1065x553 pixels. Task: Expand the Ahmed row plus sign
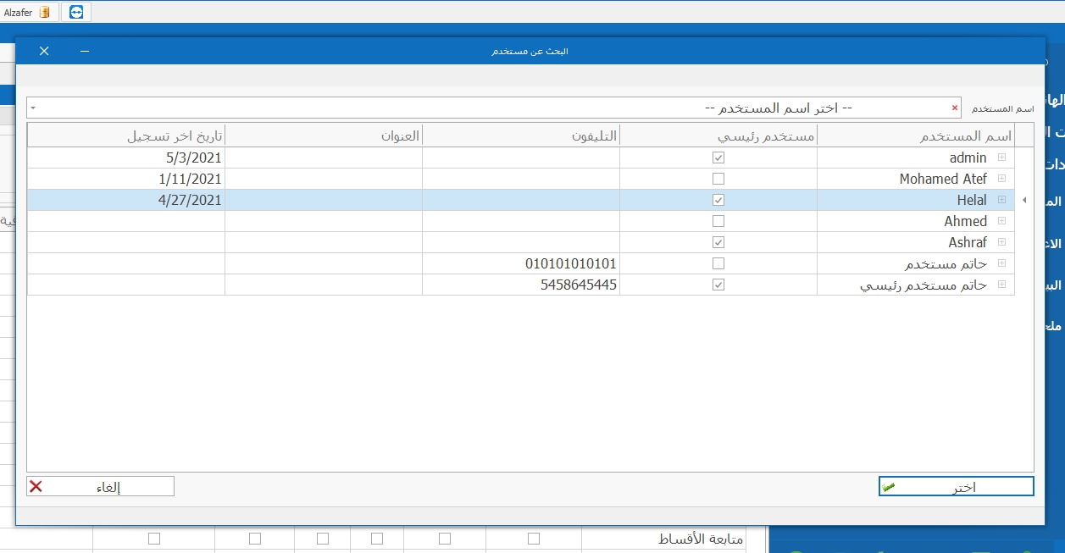[1001, 221]
